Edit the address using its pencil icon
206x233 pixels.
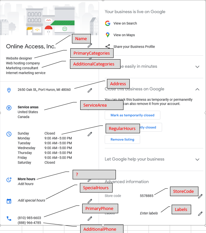tap(90, 90)
